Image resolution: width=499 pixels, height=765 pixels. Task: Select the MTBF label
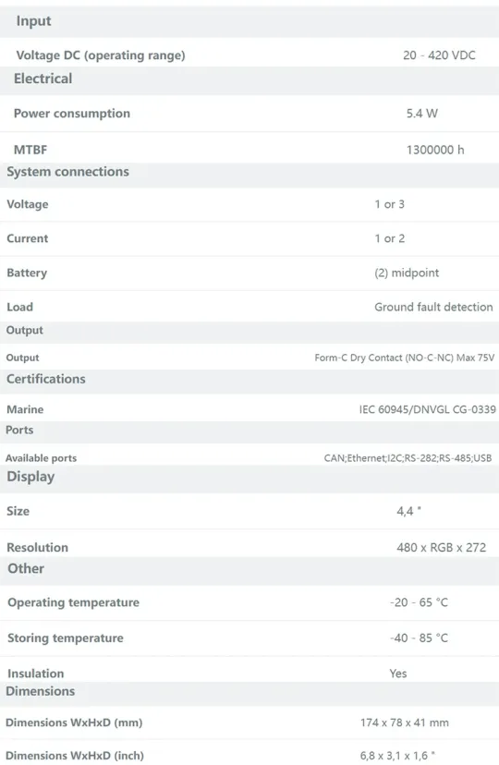30,150
